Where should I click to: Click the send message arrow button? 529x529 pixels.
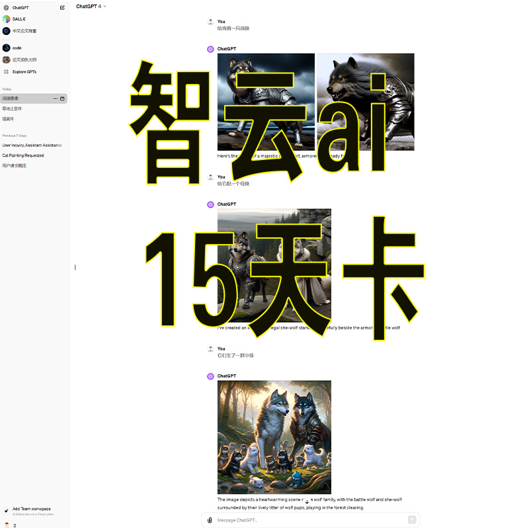[412, 520]
